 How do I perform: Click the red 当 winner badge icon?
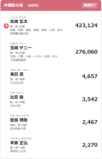point(6,26)
